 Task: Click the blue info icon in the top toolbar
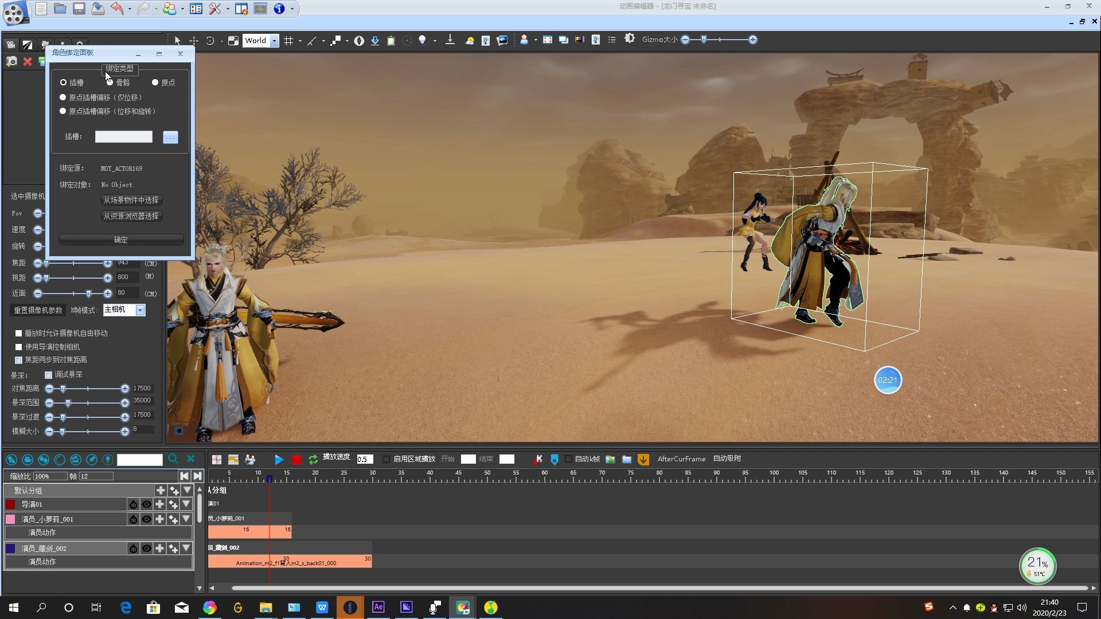click(279, 9)
